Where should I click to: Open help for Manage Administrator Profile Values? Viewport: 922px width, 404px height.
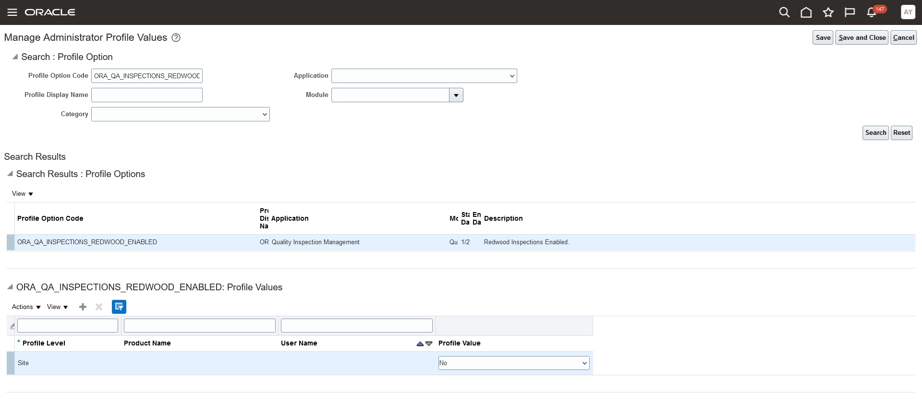pyautogui.click(x=176, y=38)
